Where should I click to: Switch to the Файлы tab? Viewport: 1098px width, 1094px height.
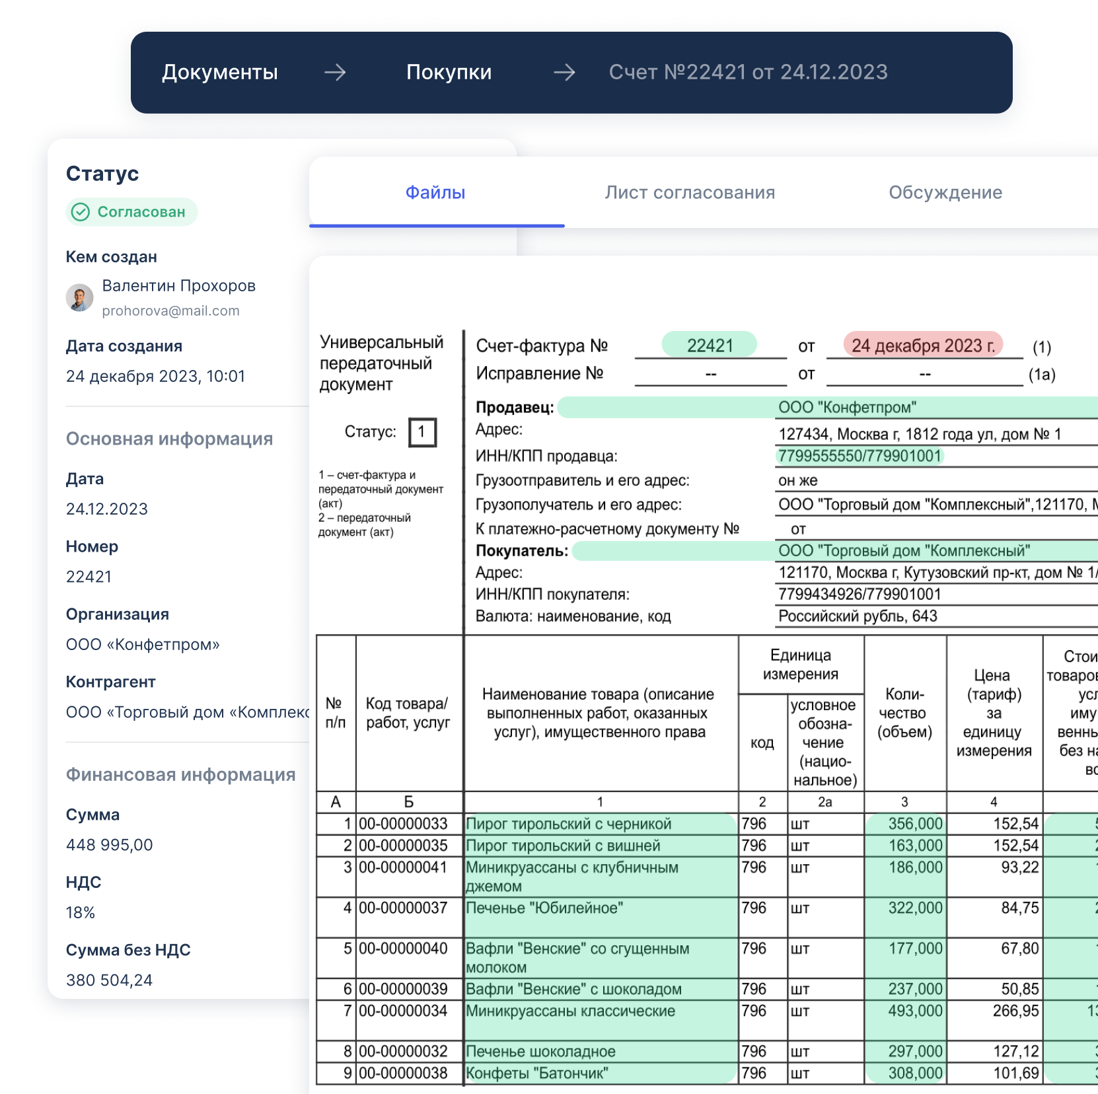[x=435, y=193]
